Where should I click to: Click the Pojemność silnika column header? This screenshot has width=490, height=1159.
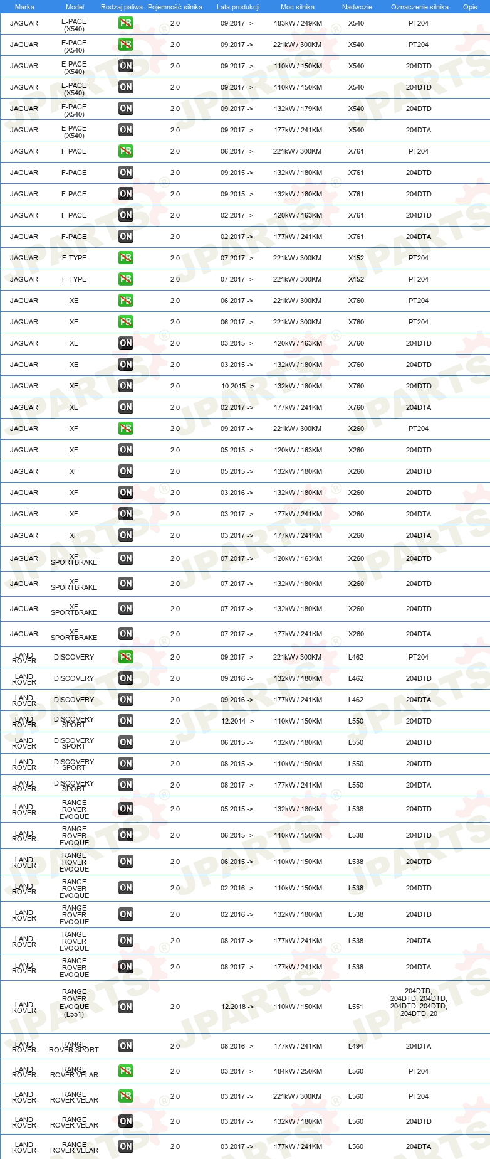[175, 7]
